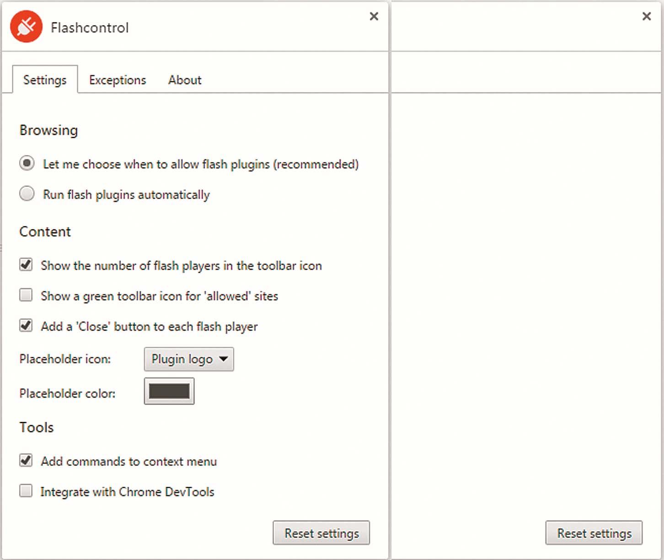Viewport: 664px width, 560px height.
Task: Go to the About tab
Action: [x=185, y=80]
